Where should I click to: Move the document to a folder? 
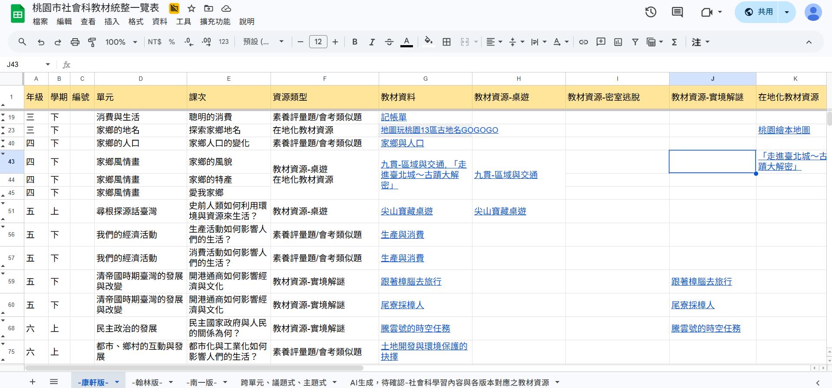pos(209,8)
